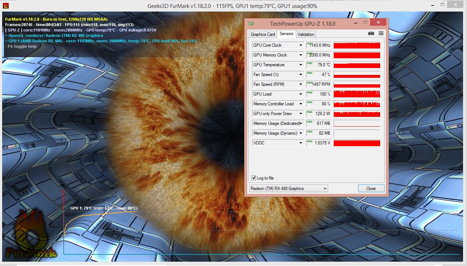467x266 pixels.
Task: Open the GPU Load sensor dropdown
Action: coord(300,94)
